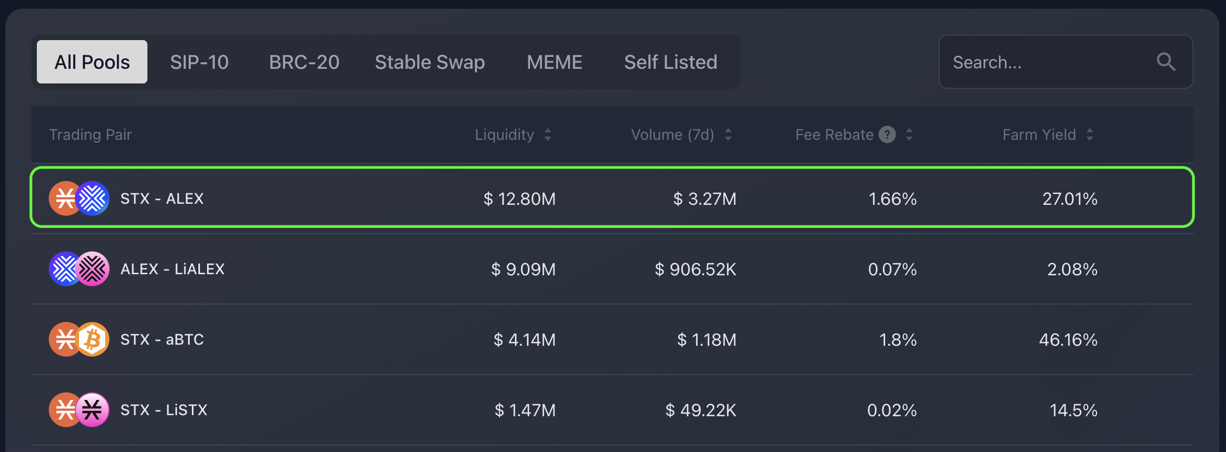Click the LiSTX token icon
Screen dimensions: 1226x452
(92, 410)
